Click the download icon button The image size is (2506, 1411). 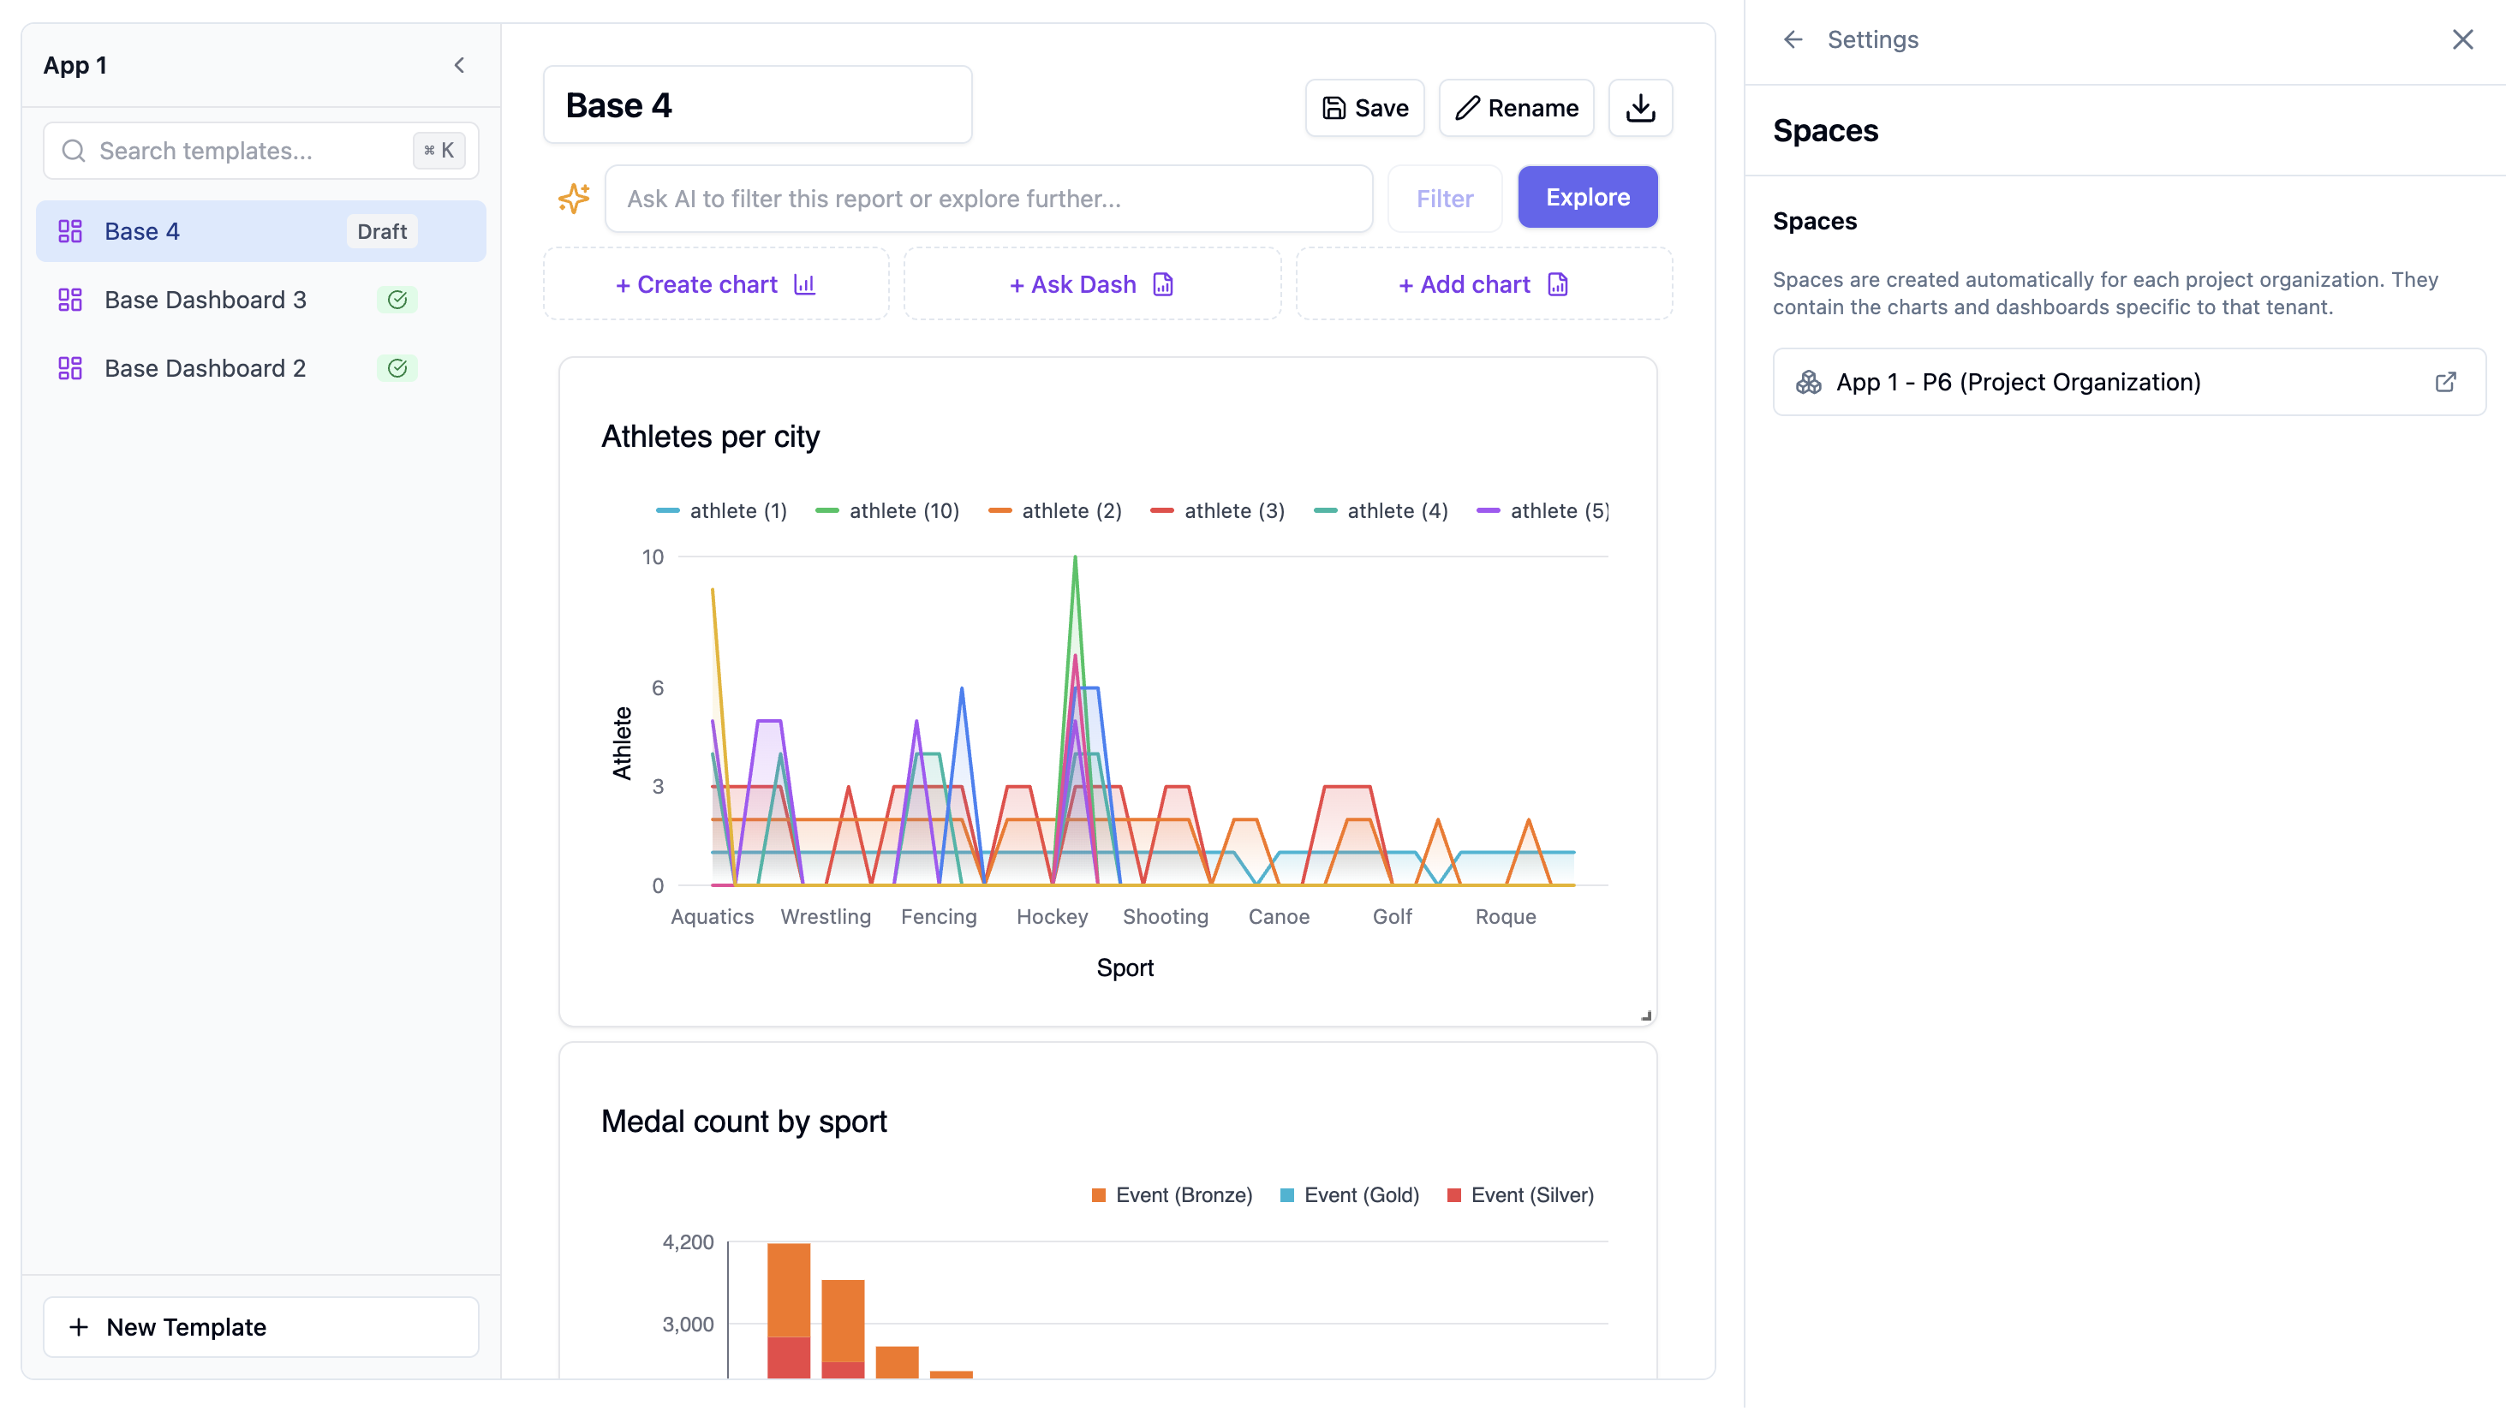(x=1639, y=108)
